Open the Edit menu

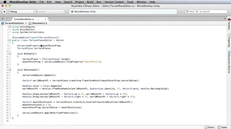pyautogui.click(x=49, y=2)
